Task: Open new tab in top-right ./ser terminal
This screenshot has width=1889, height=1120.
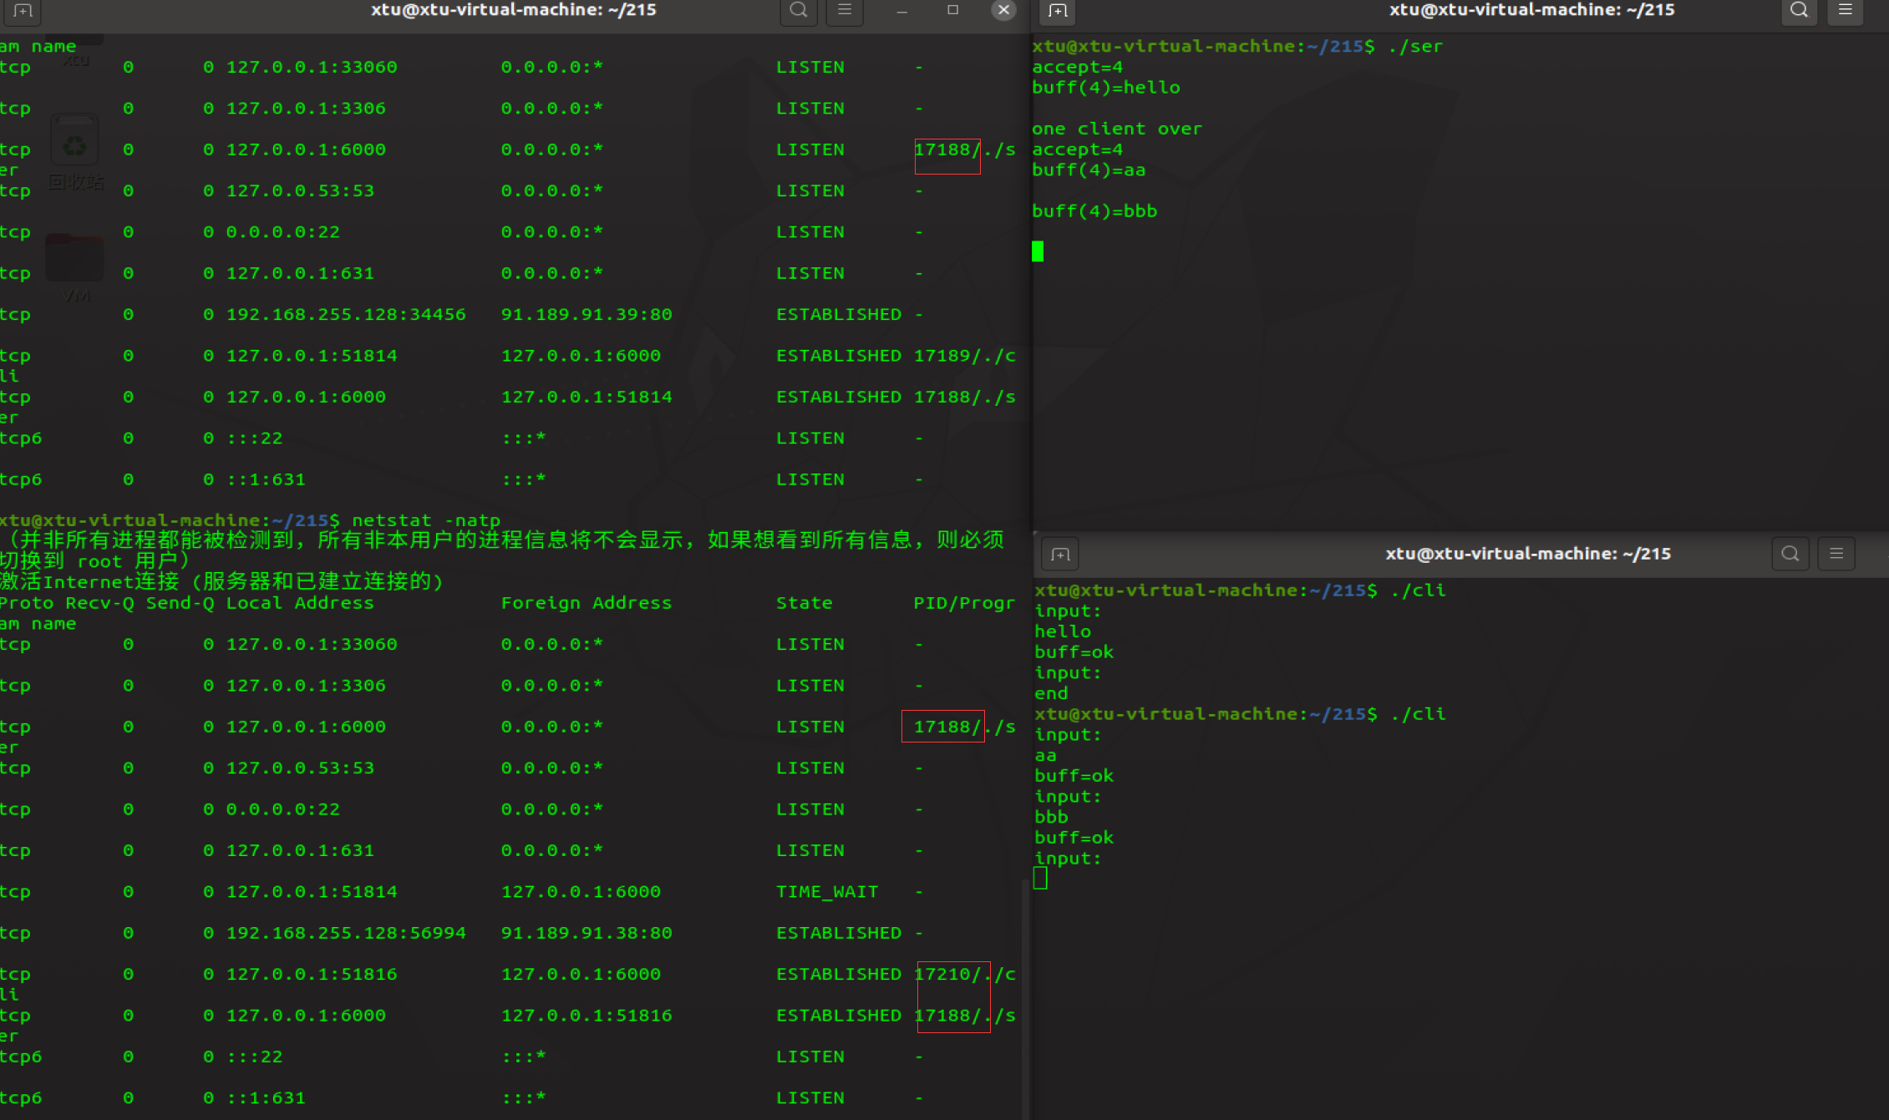Action: (1058, 11)
